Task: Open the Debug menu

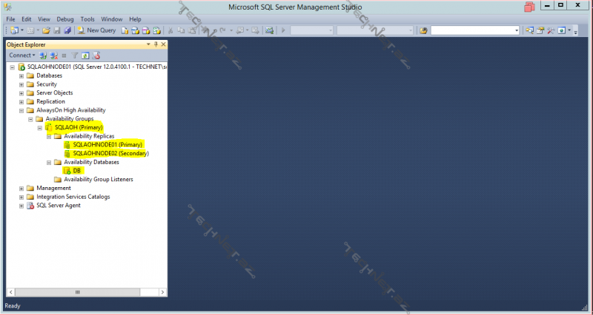Action: (65, 18)
